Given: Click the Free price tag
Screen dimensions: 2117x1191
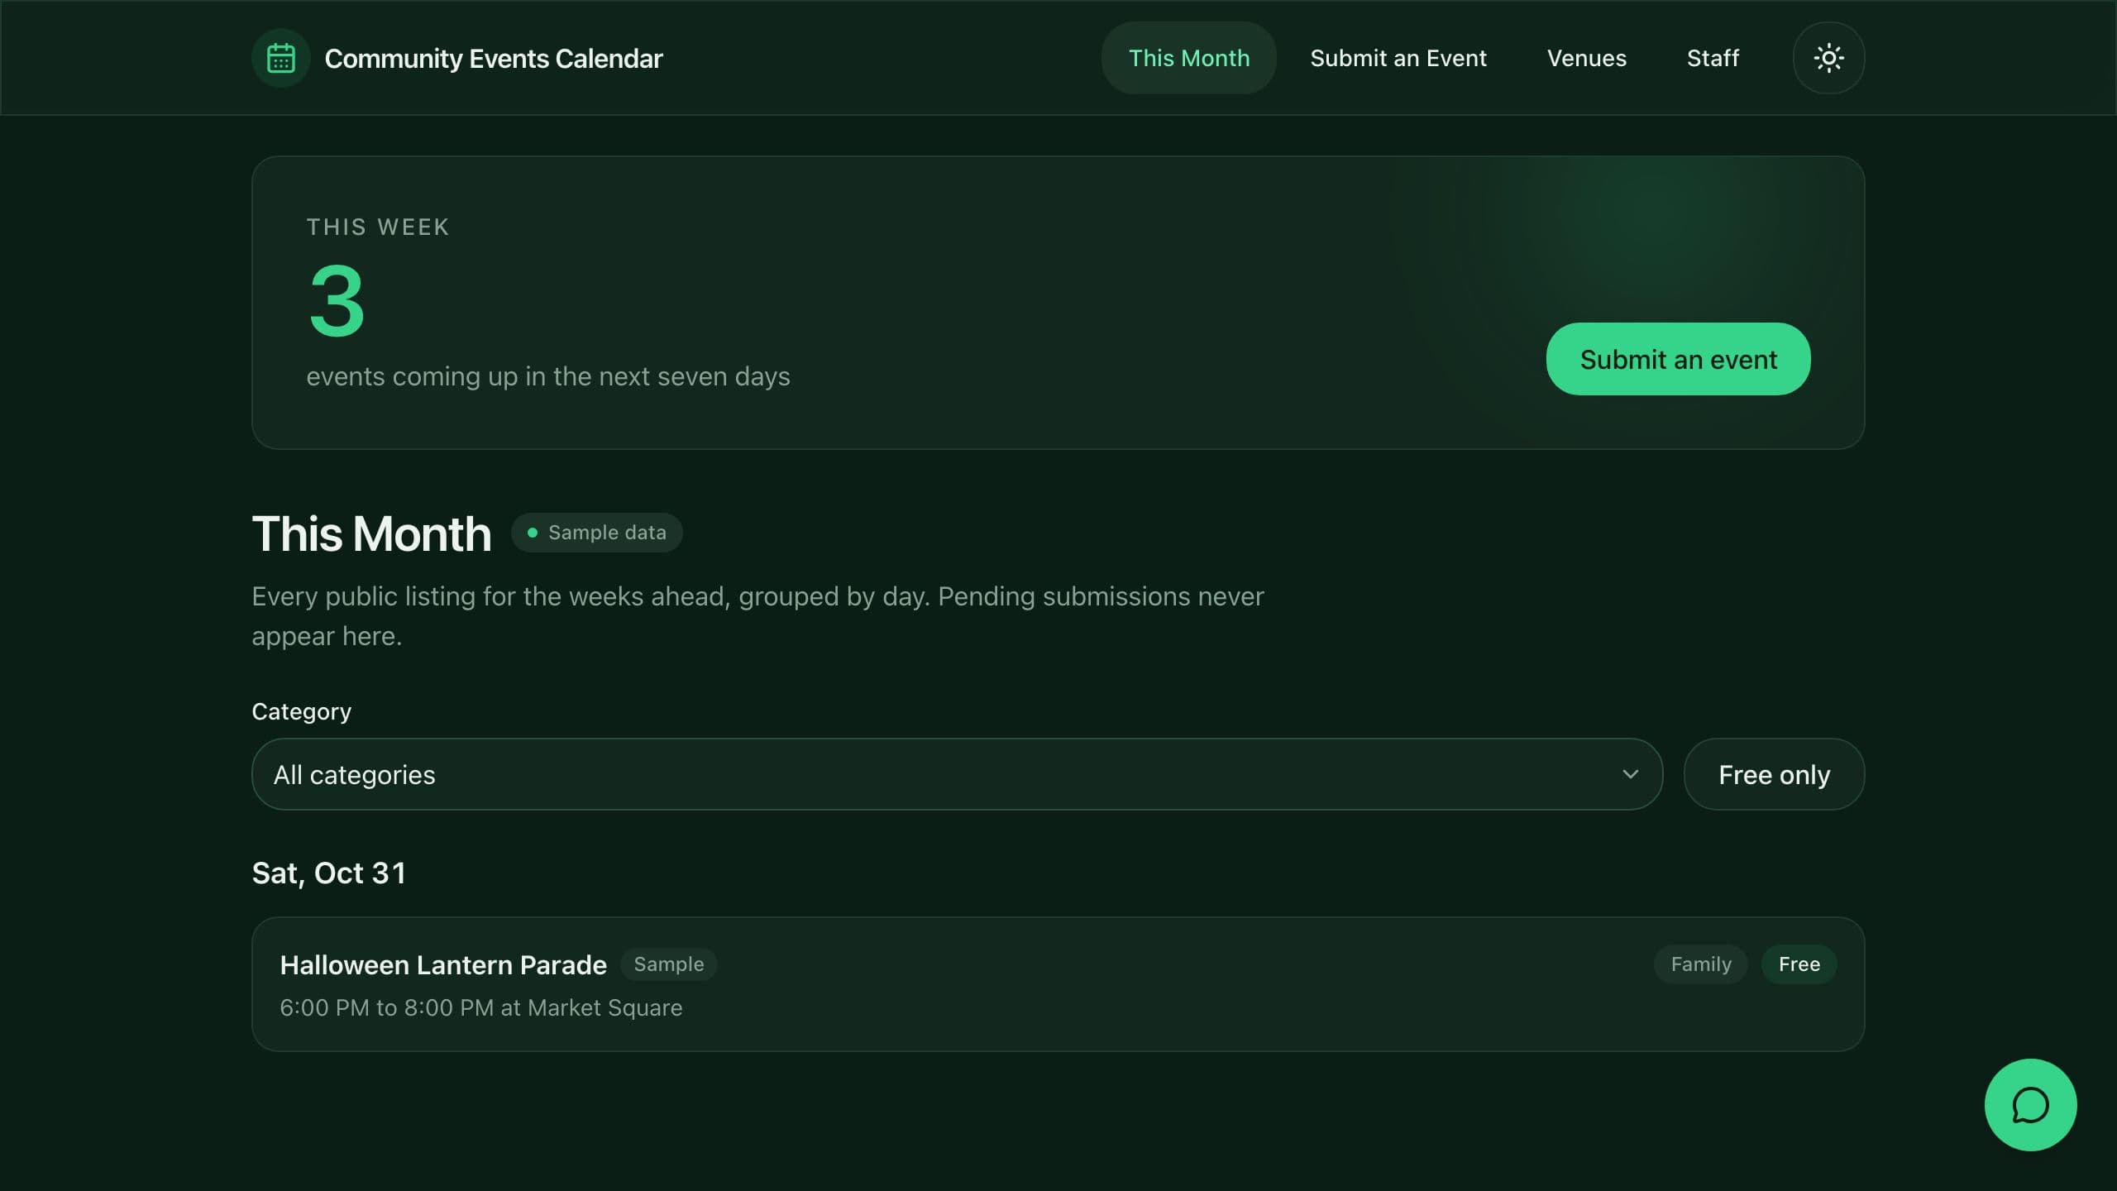Looking at the screenshot, I should click(x=1799, y=964).
